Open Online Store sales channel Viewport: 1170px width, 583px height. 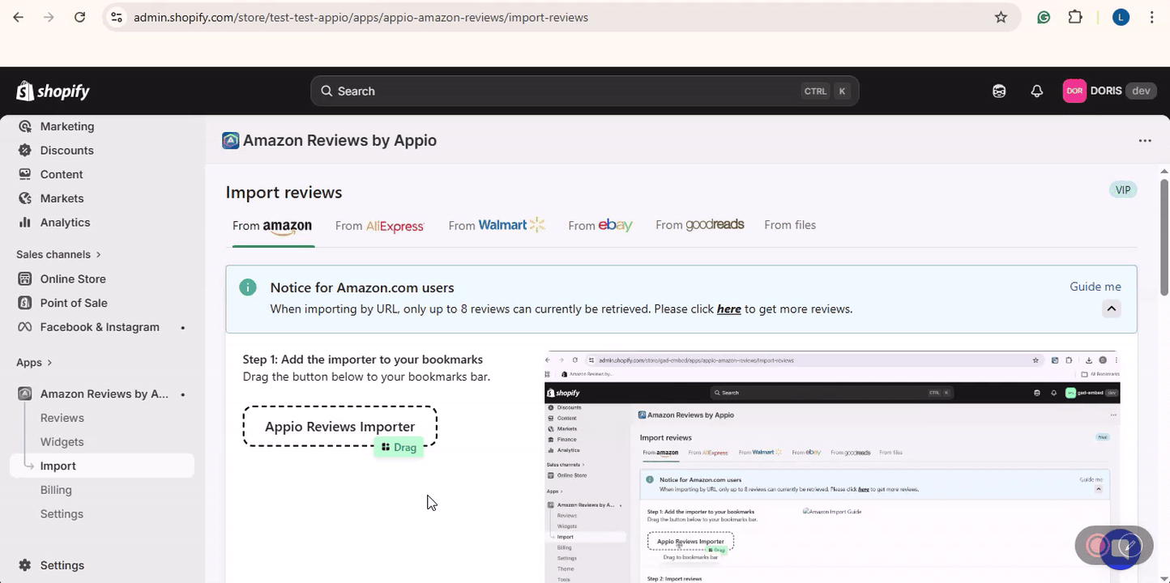pyautogui.click(x=73, y=279)
